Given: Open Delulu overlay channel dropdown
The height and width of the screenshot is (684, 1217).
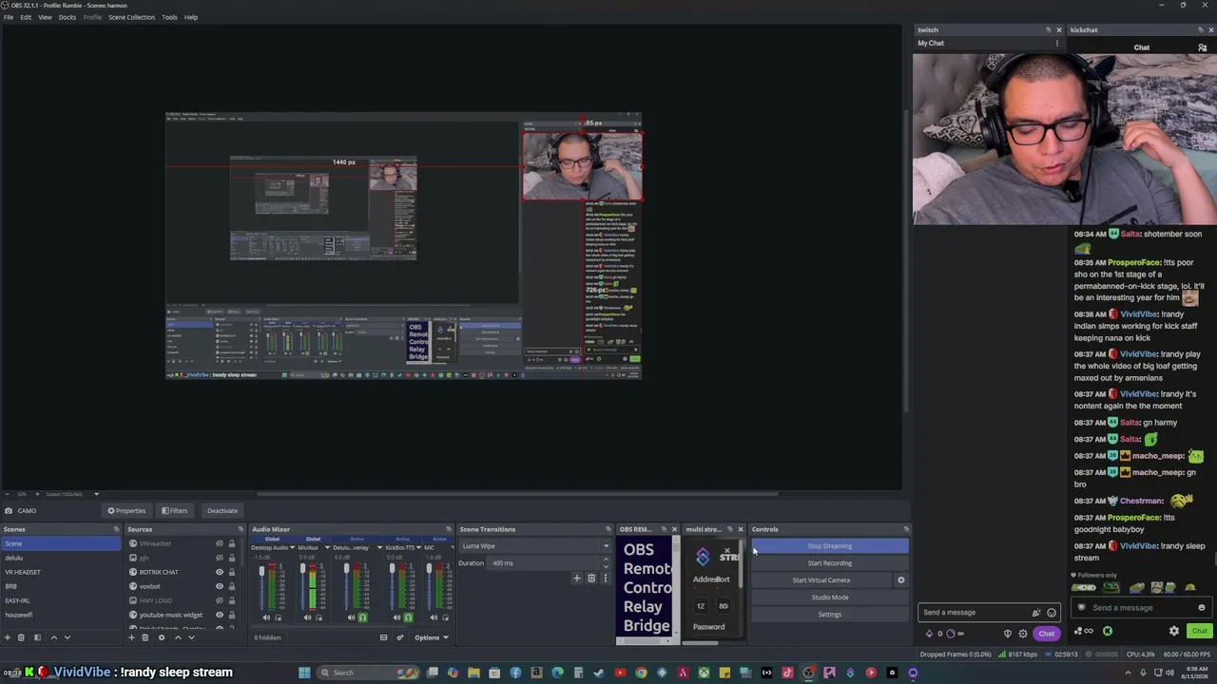Looking at the screenshot, I should [379, 547].
